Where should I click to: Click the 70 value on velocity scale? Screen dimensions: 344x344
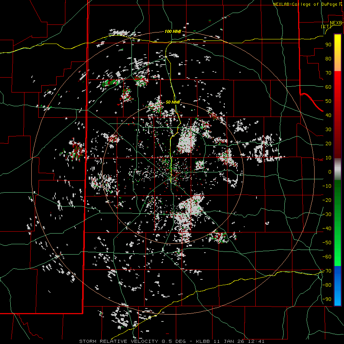pyautogui.click(x=328, y=73)
